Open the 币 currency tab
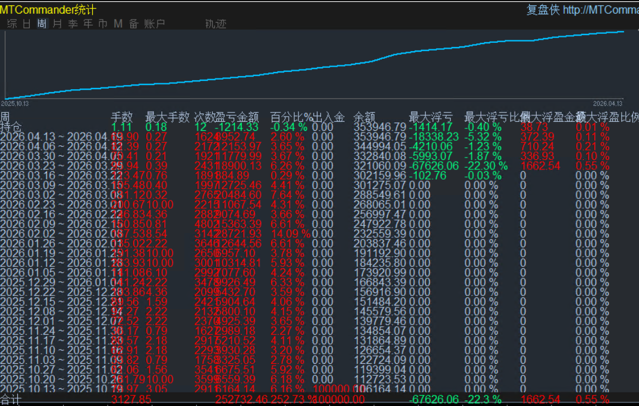The width and height of the screenshot is (639, 406). [x=103, y=24]
